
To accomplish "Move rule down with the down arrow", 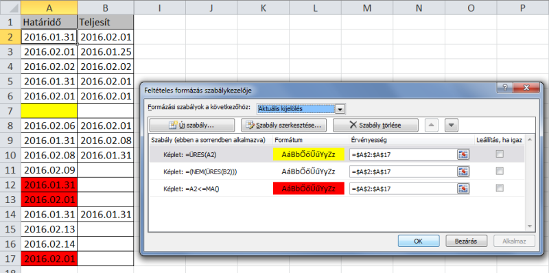I will tap(452, 125).
